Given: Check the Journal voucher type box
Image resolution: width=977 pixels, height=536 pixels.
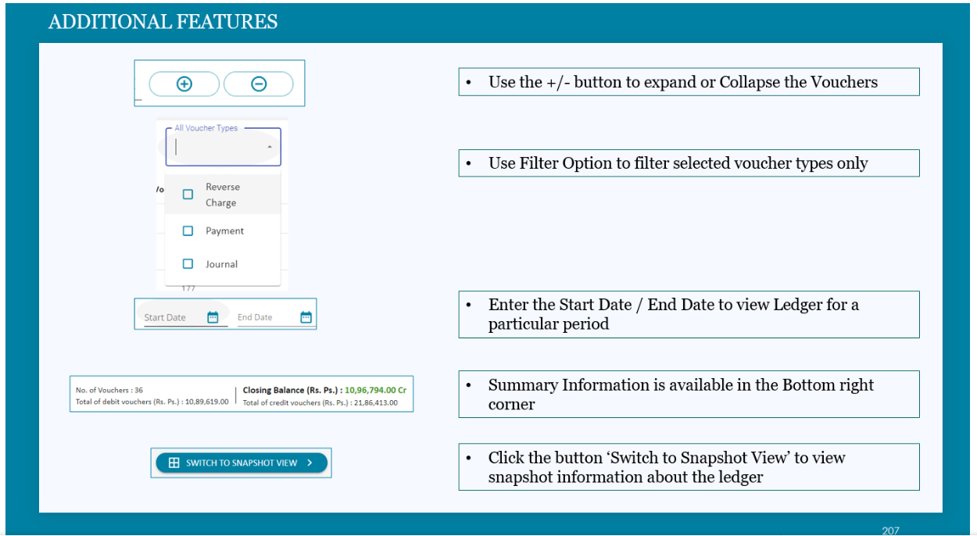Looking at the screenshot, I should point(188,264).
